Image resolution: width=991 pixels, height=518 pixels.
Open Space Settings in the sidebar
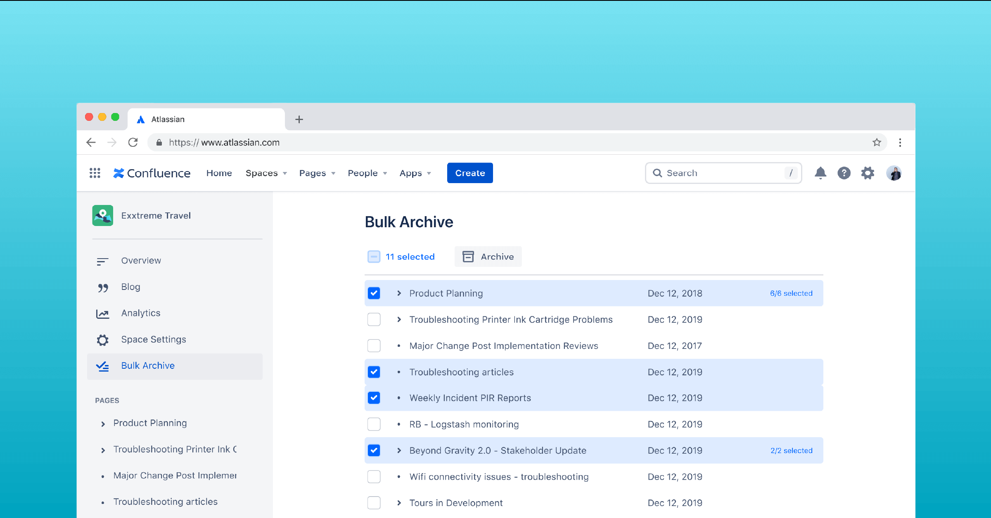tap(175, 340)
